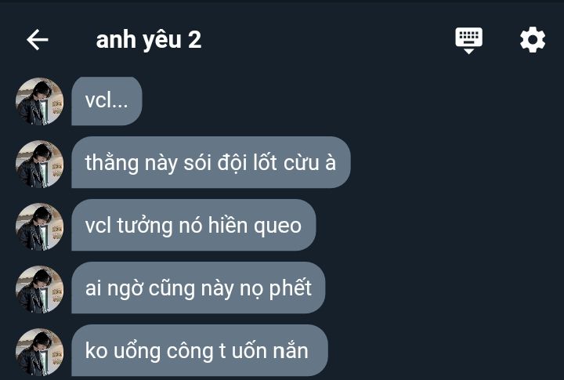Image resolution: width=564 pixels, height=380 pixels.
Task: Select the "ai ngờ cũng này nọ phết" bubble
Action: (x=198, y=288)
